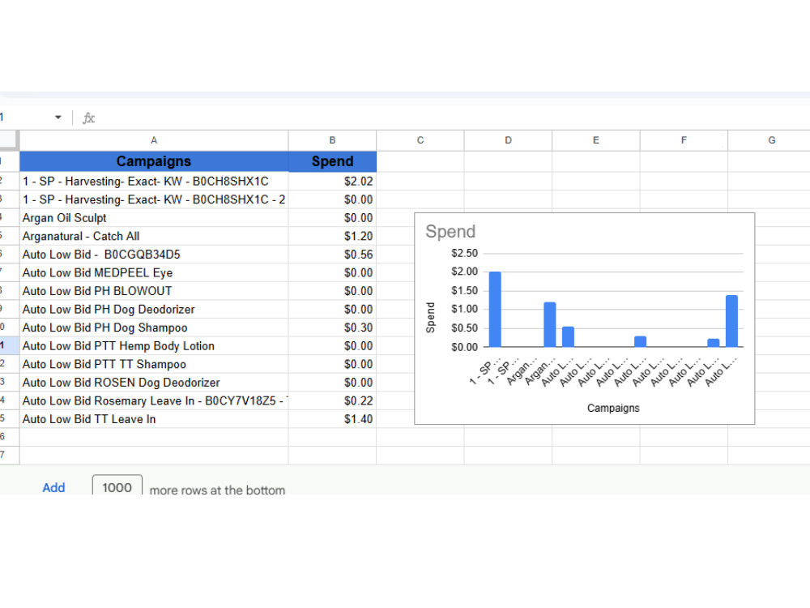Click the Add rows link
810x608 pixels.
click(x=53, y=487)
